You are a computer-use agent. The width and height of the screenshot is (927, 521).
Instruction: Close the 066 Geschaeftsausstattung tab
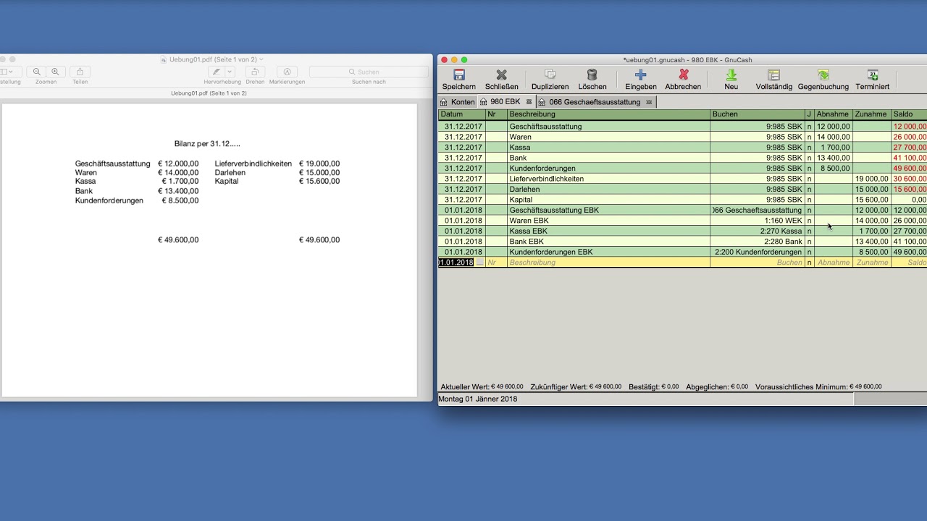[x=649, y=102]
